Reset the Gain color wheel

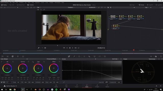pos(44,62)
